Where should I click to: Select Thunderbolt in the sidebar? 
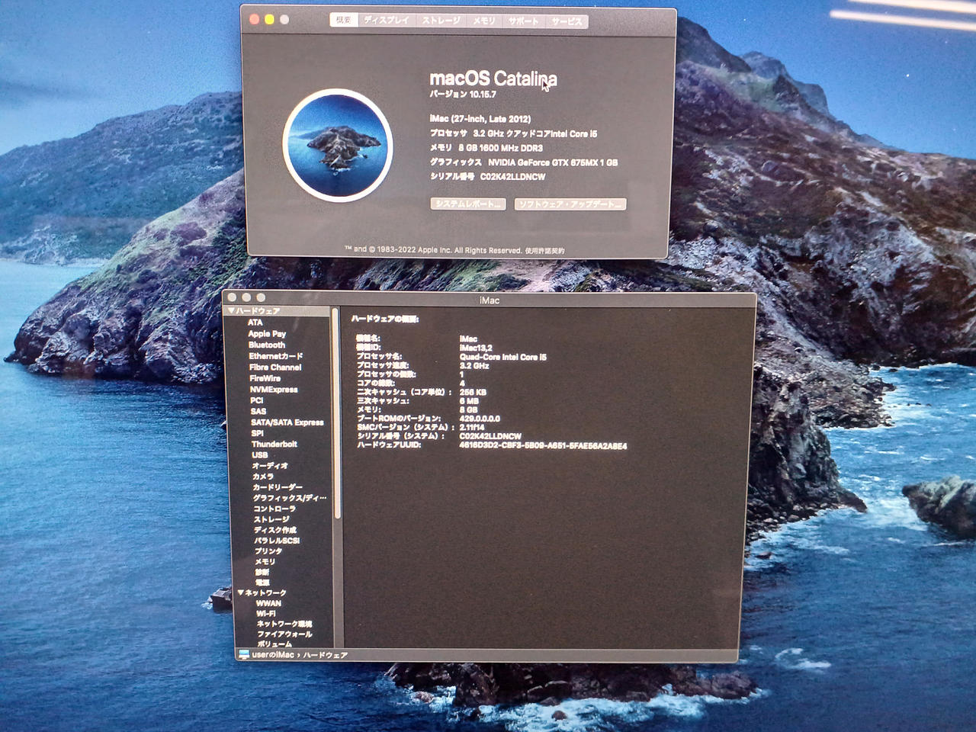(x=274, y=444)
